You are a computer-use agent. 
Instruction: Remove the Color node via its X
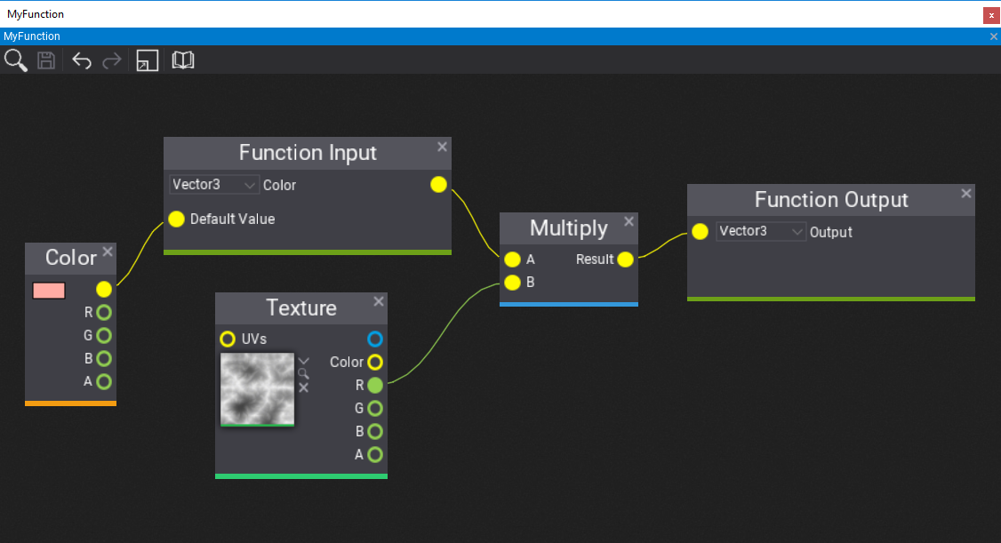click(108, 252)
